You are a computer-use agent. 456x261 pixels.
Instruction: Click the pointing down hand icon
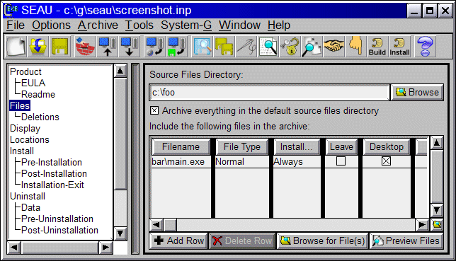tap(355, 47)
